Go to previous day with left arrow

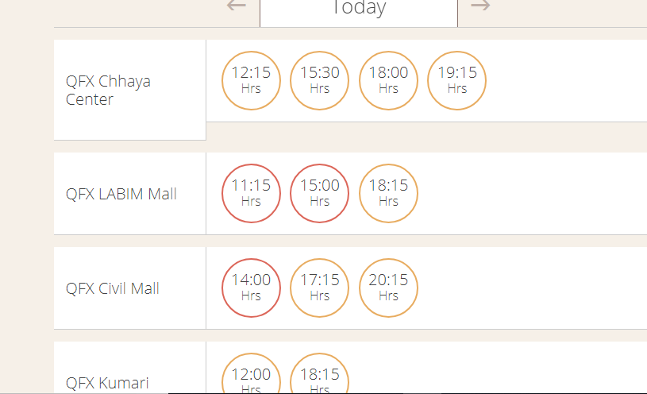point(237,6)
